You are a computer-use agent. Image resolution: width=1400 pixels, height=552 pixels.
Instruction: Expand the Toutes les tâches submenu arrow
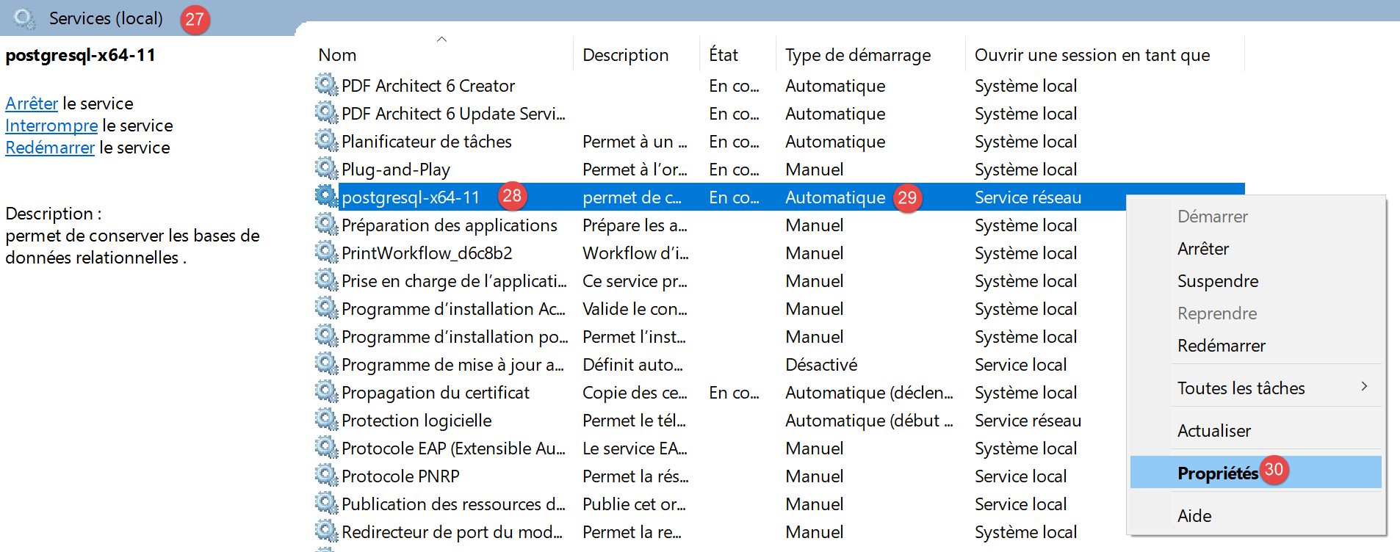point(1363,387)
